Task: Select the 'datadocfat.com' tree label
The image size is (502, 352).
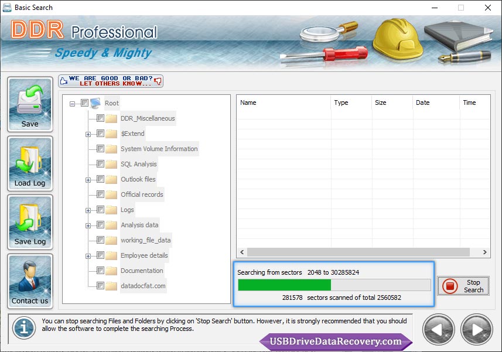Action: (x=143, y=286)
